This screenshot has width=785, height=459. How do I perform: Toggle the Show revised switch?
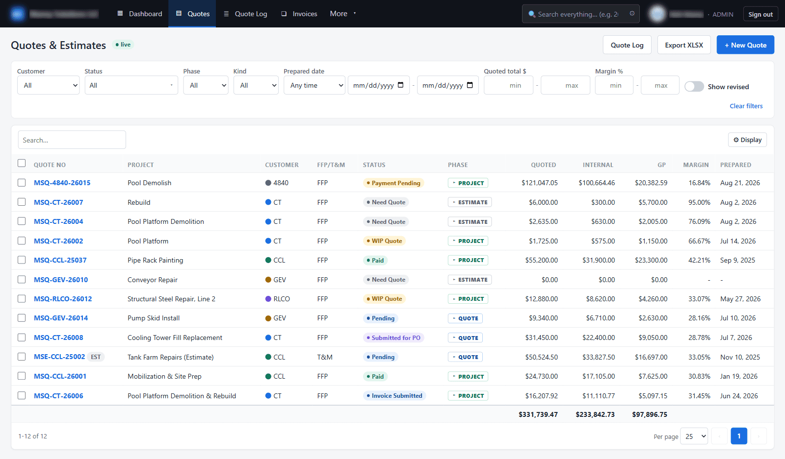pyautogui.click(x=694, y=86)
